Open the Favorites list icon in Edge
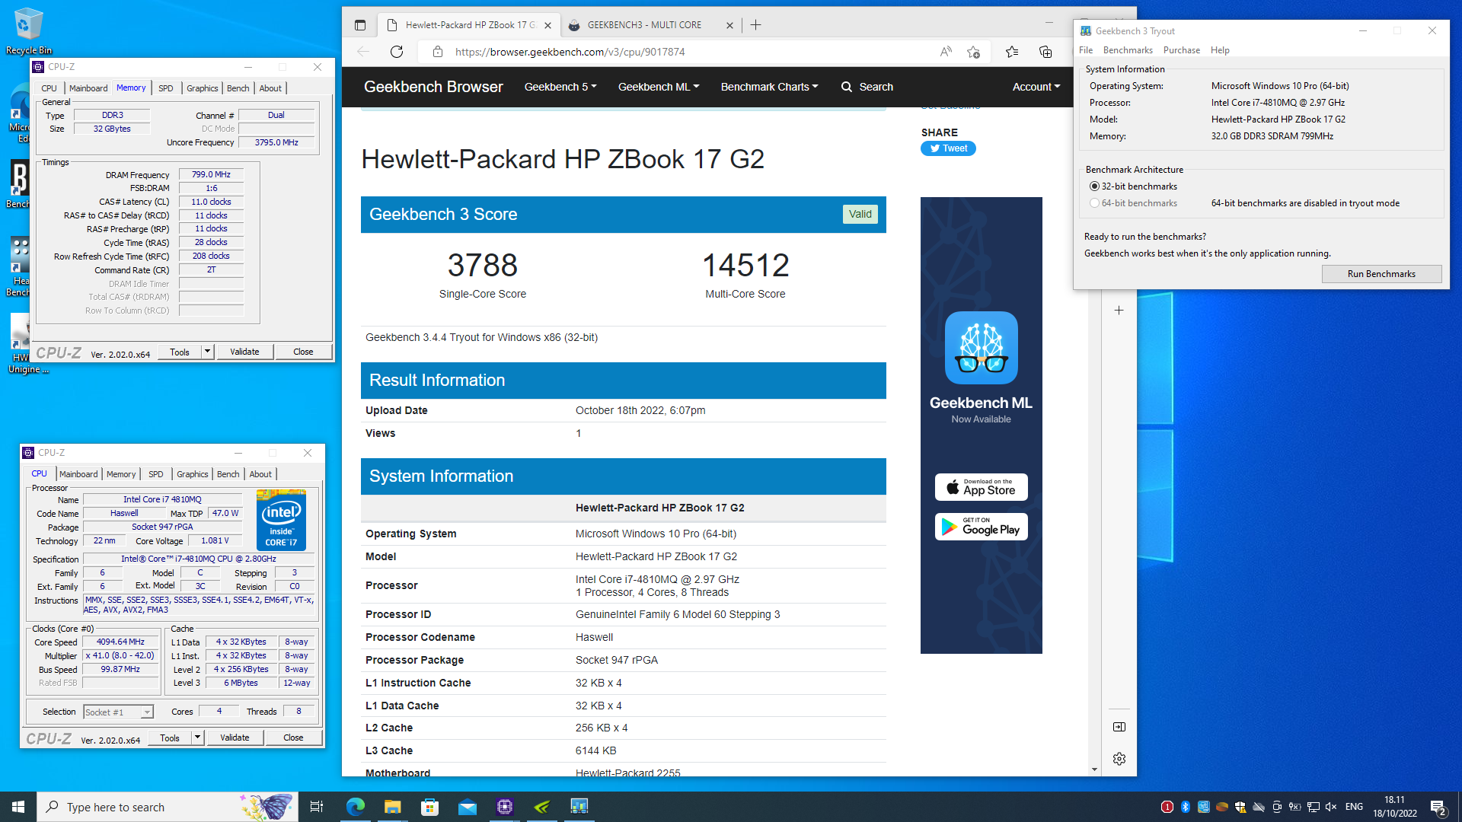The width and height of the screenshot is (1462, 822). 1012,52
